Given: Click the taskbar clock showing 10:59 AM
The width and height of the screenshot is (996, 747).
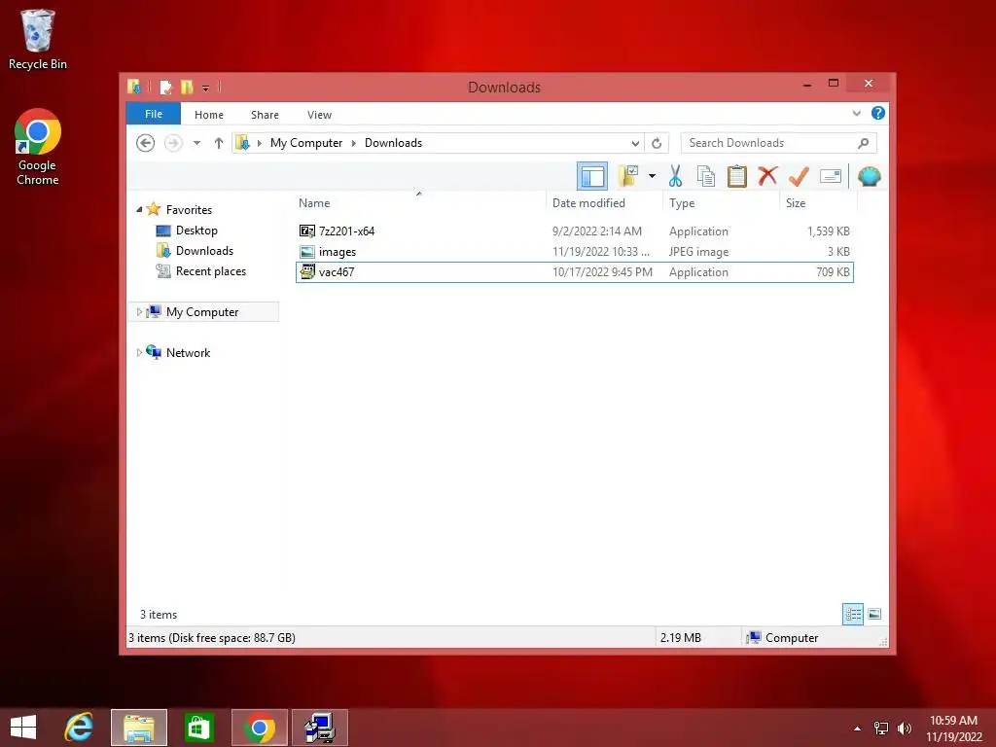Looking at the screenshot, I should pos(953,728).
